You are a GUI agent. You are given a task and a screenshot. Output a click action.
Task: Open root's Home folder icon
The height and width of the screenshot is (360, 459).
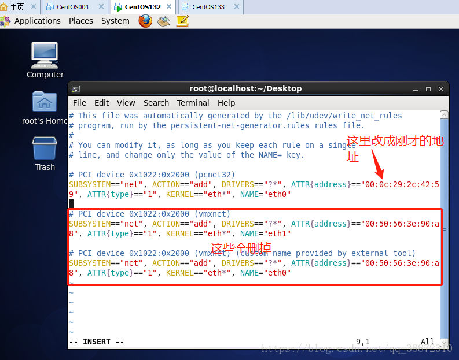(x=45, y=107)
